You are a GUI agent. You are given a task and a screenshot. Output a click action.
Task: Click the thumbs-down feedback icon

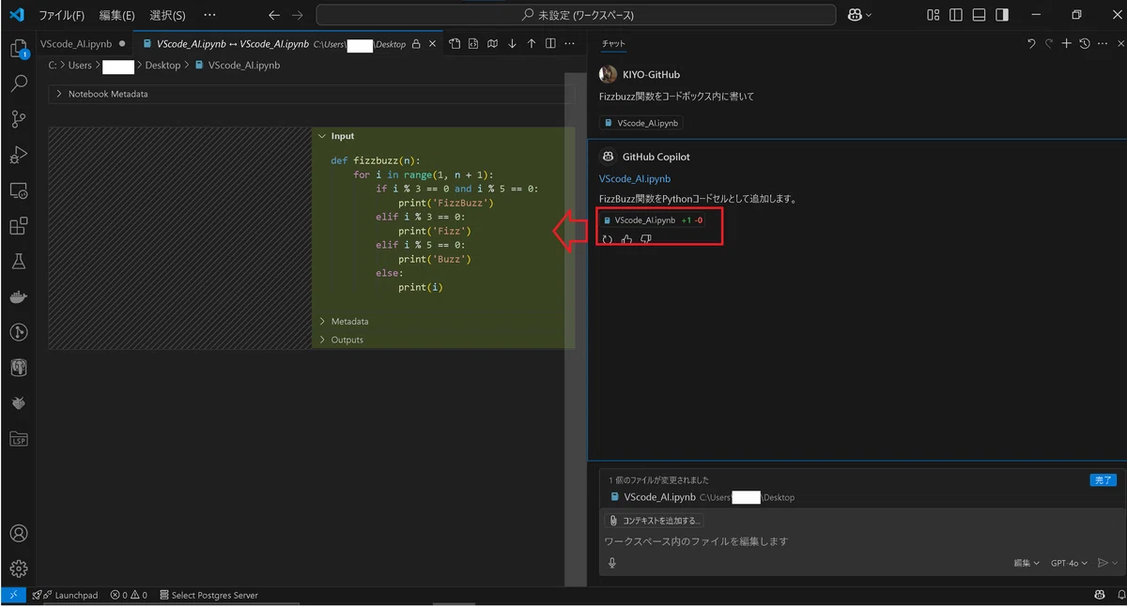pyautogui.click(x=646, y=239)
